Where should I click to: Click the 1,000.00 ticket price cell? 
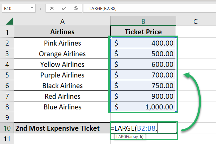(x=143, y=107)
